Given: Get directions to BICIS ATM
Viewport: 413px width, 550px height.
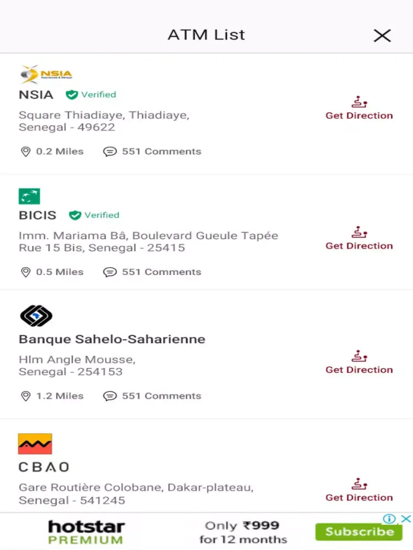Looking at the screenshot, I should point(359,239).
